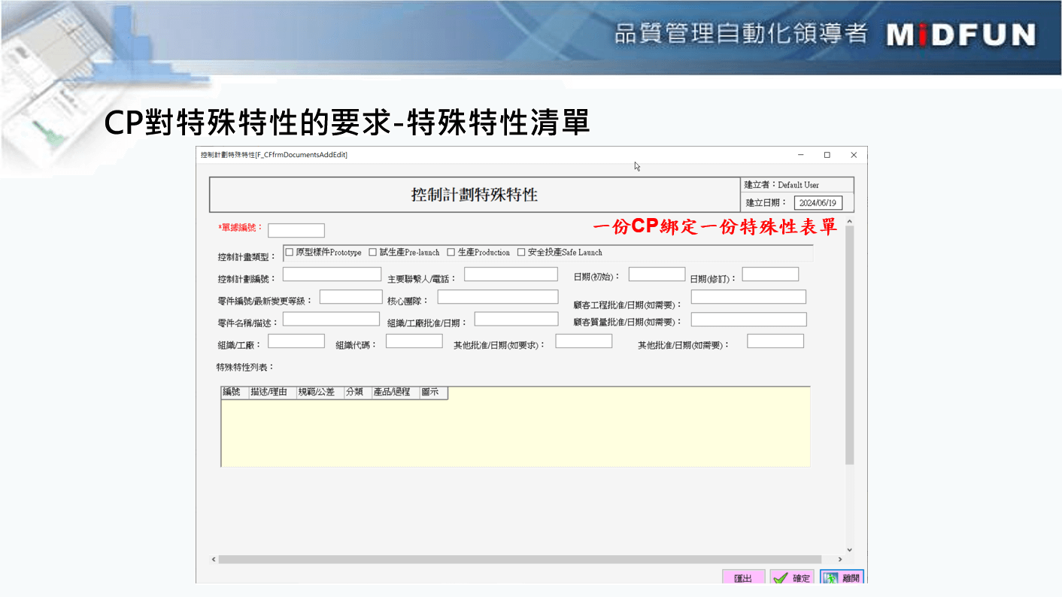Click the green checkmark 確定 confirm button
Screen dimensions: 1062x597
pyautogui.click(x=792, y=577)
